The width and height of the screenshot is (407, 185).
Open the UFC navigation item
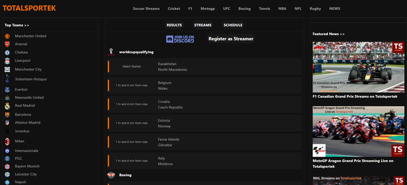pyautogui.click(x=226, y=9)
